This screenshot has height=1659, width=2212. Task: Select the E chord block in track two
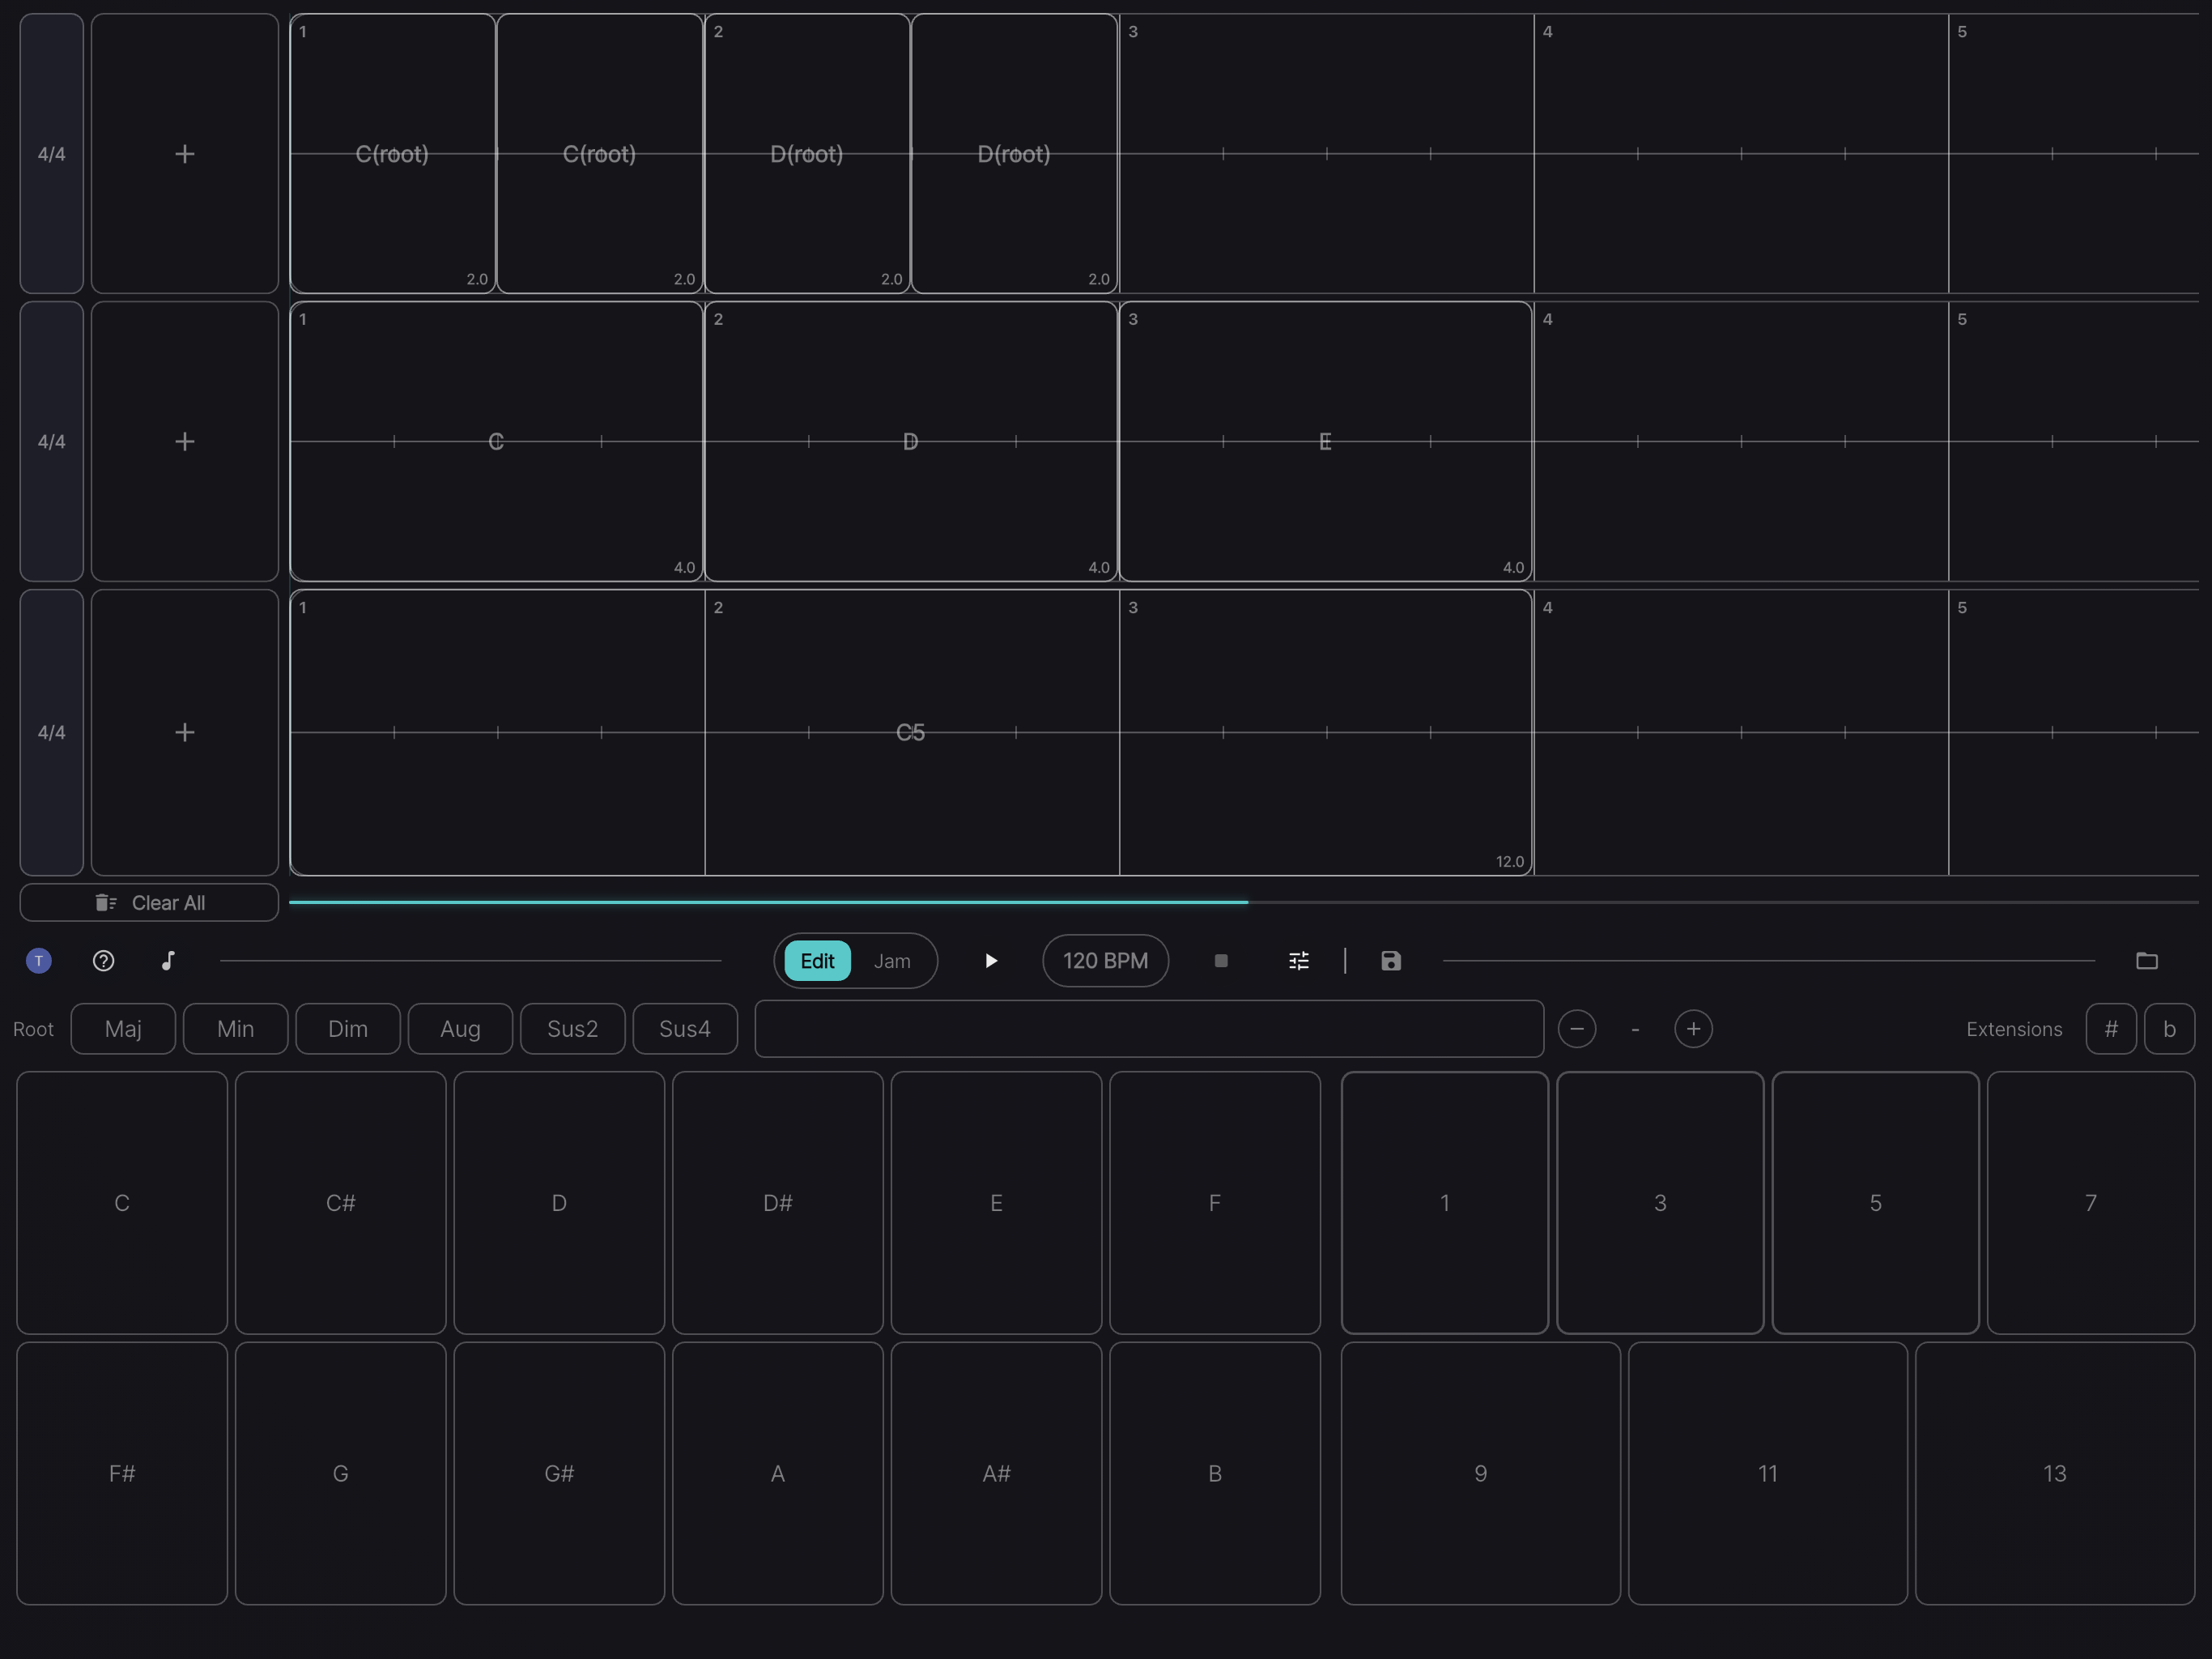[x=1325, y=441]
